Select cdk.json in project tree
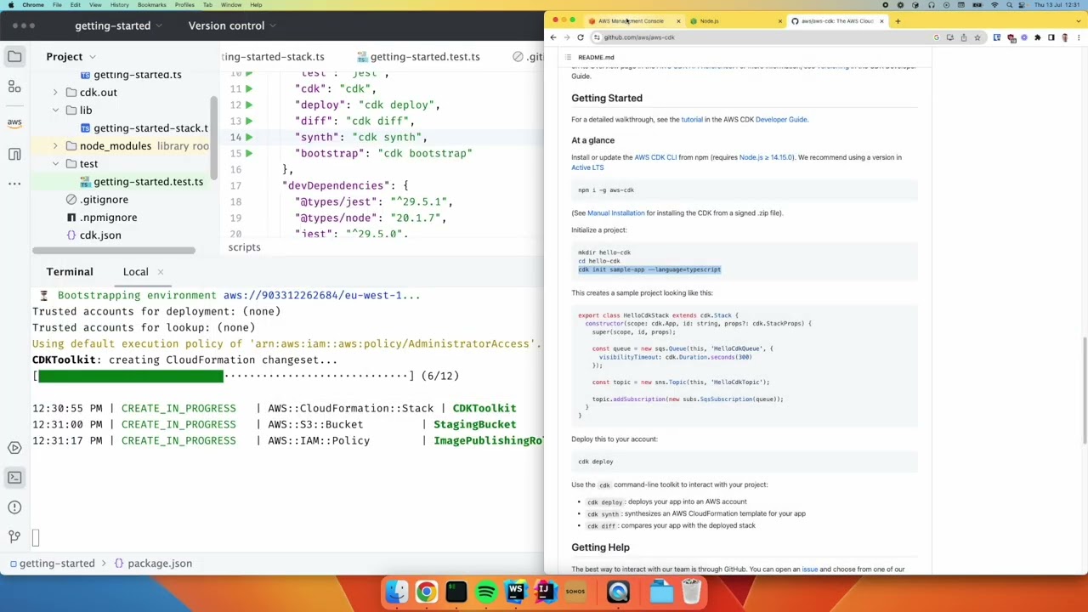This screenshot has height=612, width=1088. (x=93, y=235)
